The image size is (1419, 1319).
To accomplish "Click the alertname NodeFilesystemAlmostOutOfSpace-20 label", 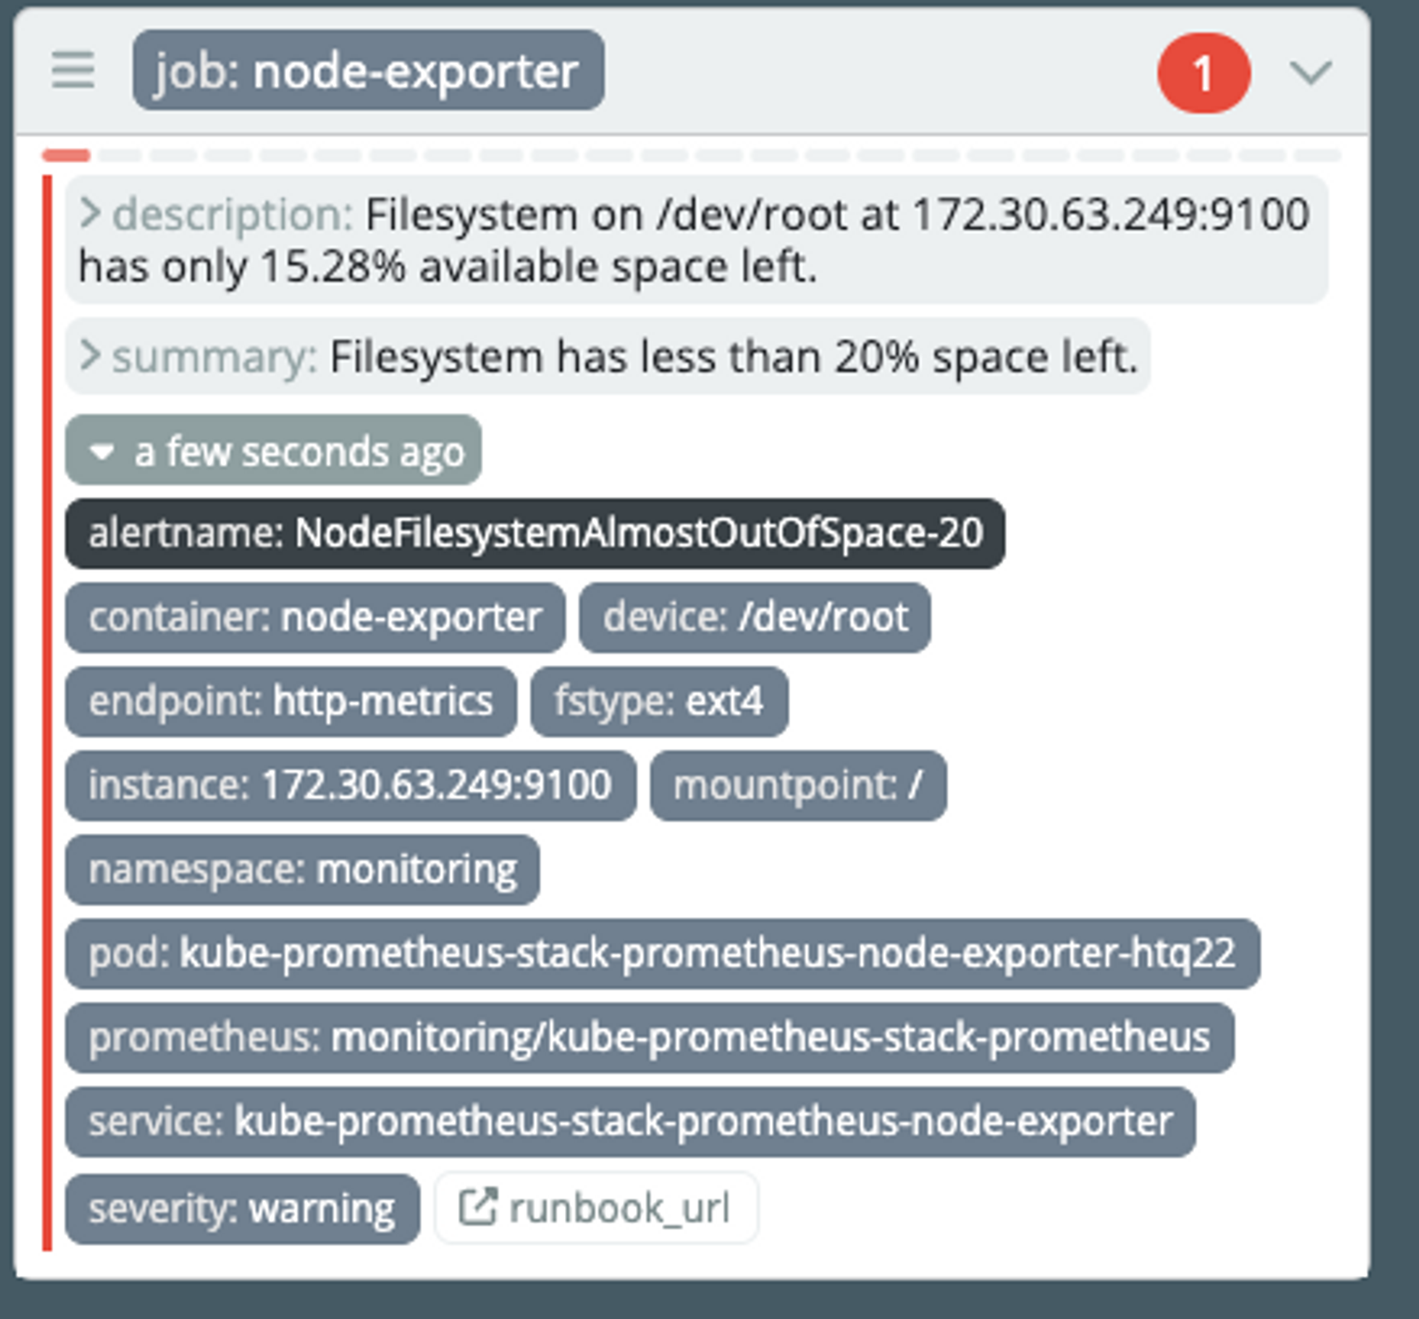I will 536,533.
